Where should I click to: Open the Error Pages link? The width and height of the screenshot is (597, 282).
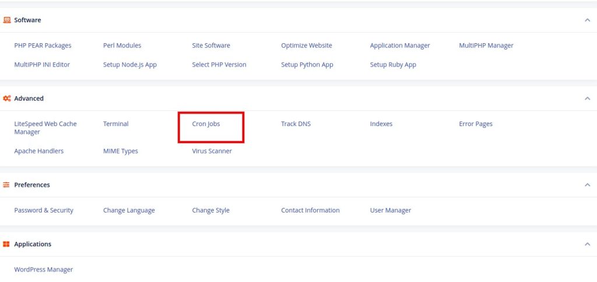(x=475, y=124)
